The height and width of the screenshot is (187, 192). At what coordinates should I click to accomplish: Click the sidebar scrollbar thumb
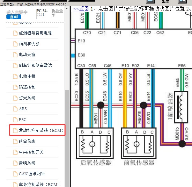tap(67, 139)
